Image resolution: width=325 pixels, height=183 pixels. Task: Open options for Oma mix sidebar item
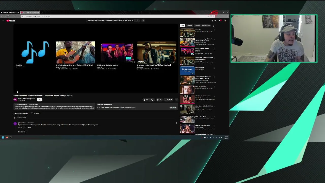pyautogui.click(x=215, y=30)
